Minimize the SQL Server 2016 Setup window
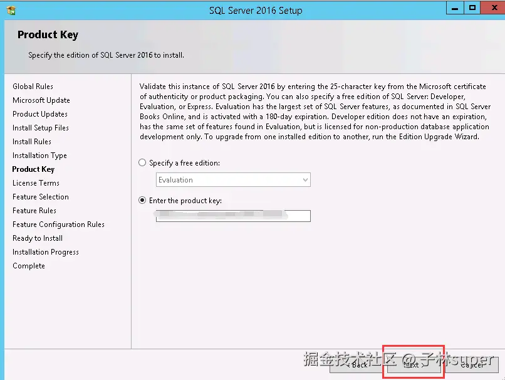The image size is (505, 380). (x=455, y=8)
